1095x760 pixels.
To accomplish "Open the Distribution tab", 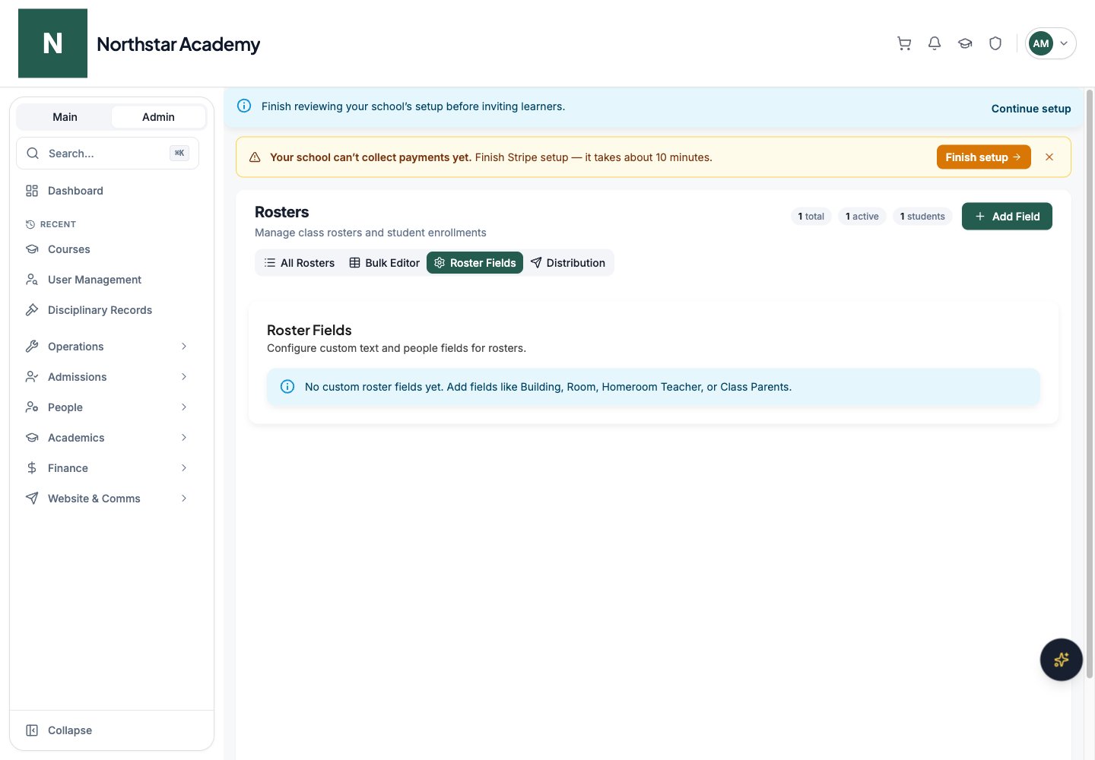I will [x=568, y=263].
